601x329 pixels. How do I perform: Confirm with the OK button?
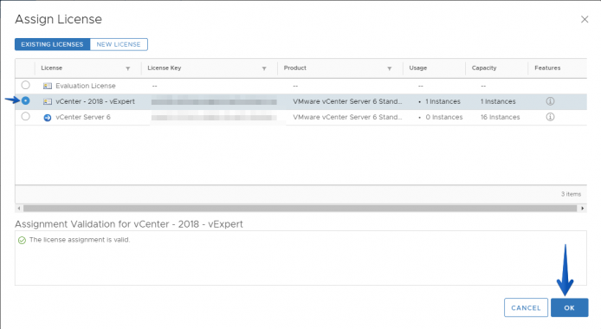click(x=569, y=307)
